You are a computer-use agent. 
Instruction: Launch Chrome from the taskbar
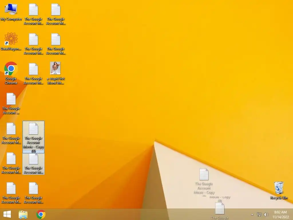tap(41, 214)
